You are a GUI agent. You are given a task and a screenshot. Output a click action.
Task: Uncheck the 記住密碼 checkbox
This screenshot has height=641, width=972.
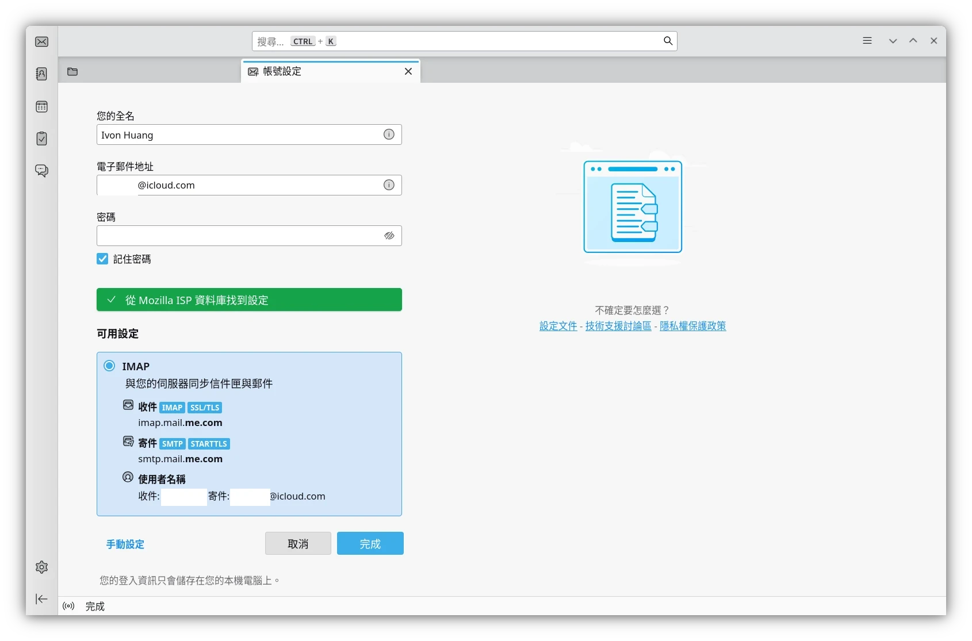[102, 259]
